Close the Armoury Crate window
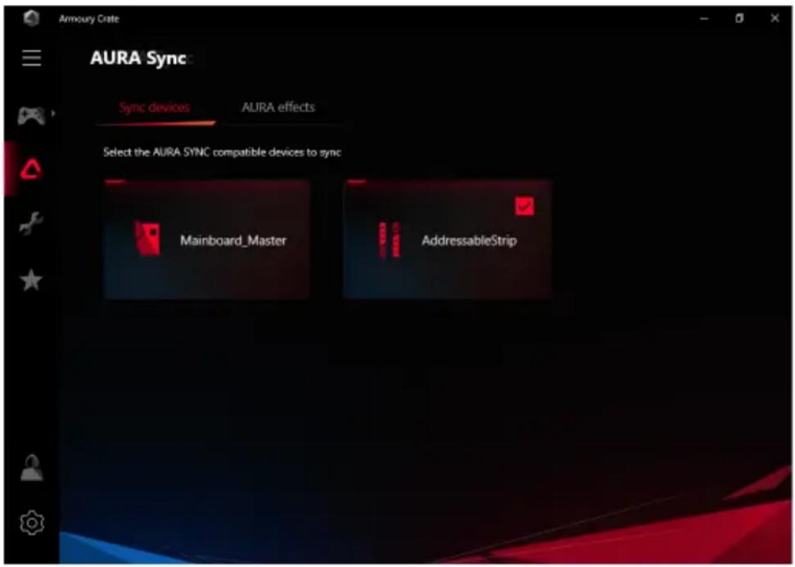 (775, 19)
